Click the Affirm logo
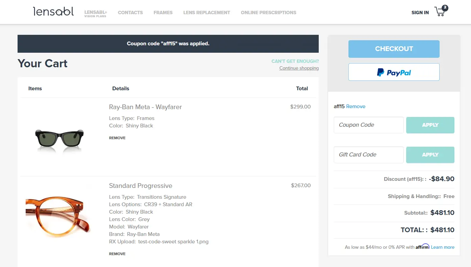Image resolution: width=471 pixels, height=267 pixels. tap(422, 247)
